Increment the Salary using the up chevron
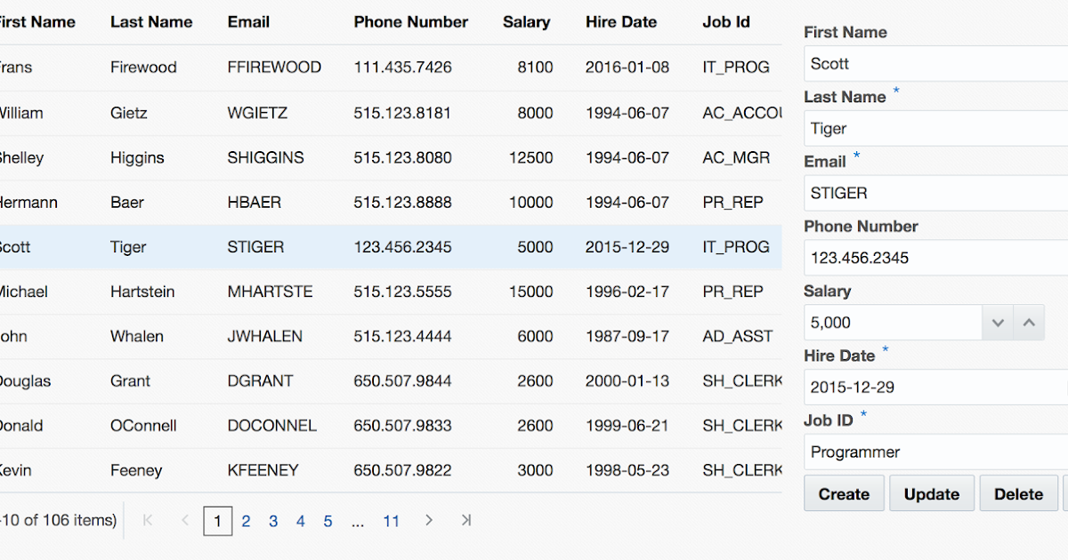Screen dimensions: 1068x560 pos(1030,322)
